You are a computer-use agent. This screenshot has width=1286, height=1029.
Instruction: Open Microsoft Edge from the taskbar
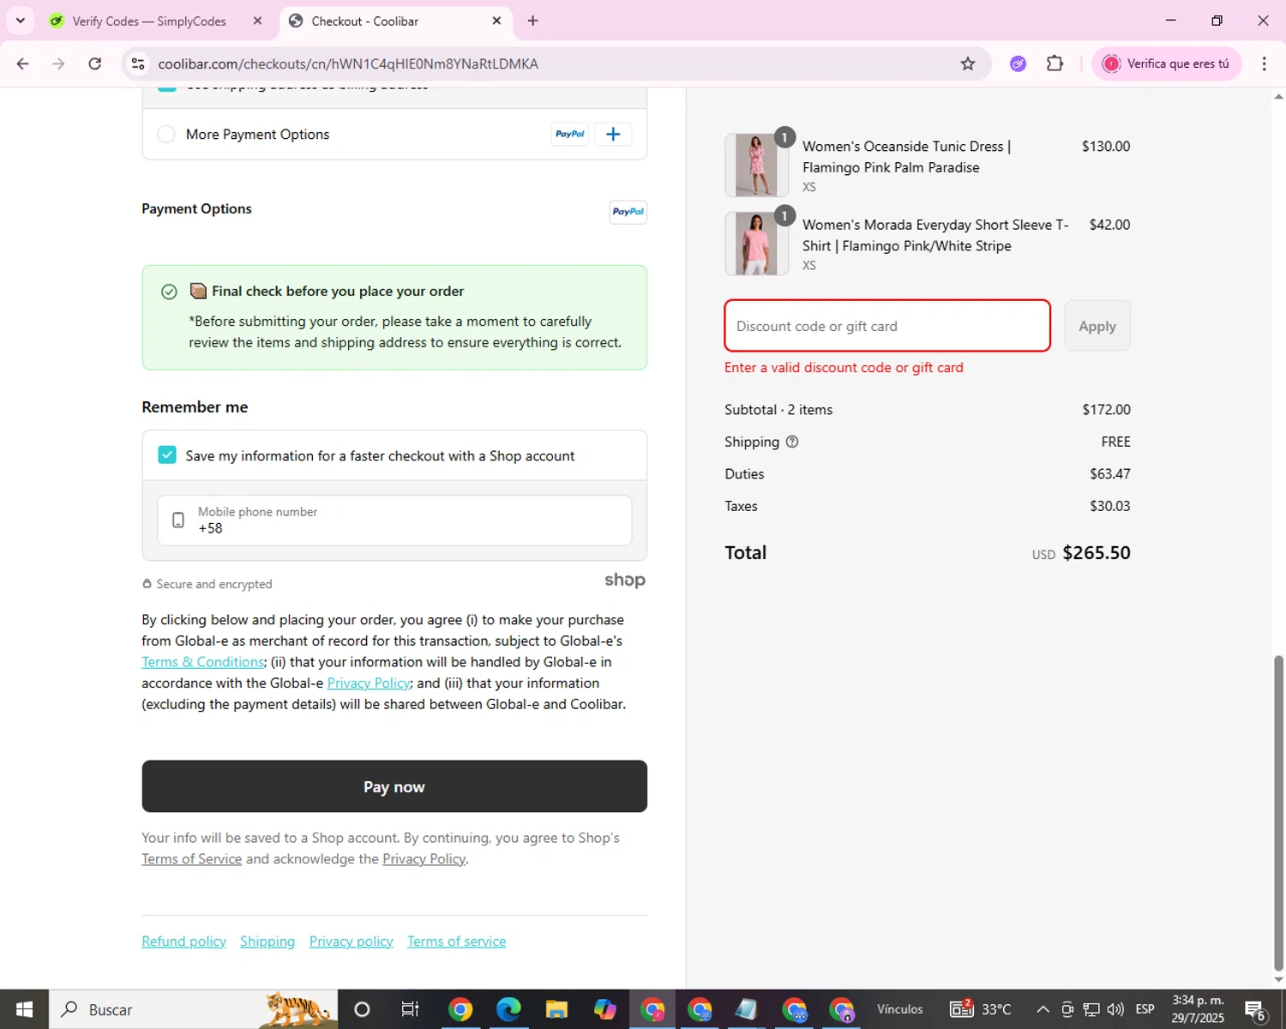click(x=508, y=1009)
